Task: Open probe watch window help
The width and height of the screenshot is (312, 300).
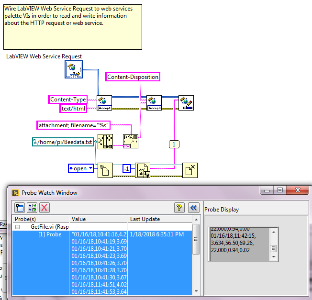Action: (x=179, y=208)
